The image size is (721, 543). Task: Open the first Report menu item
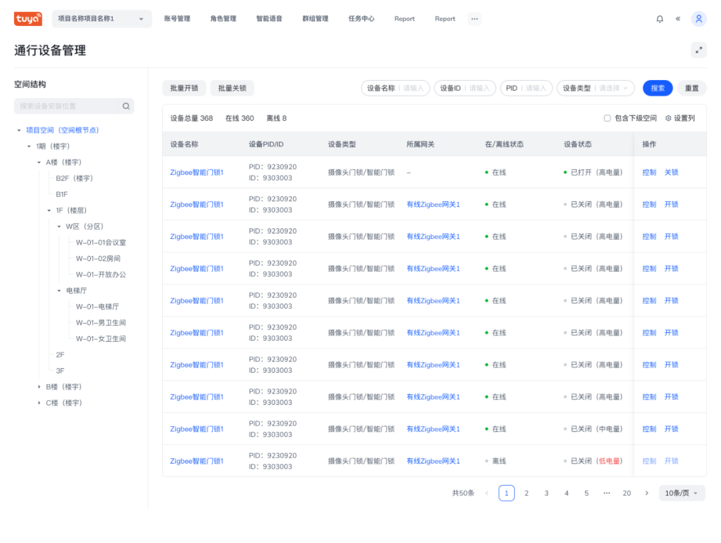(404, 19)
